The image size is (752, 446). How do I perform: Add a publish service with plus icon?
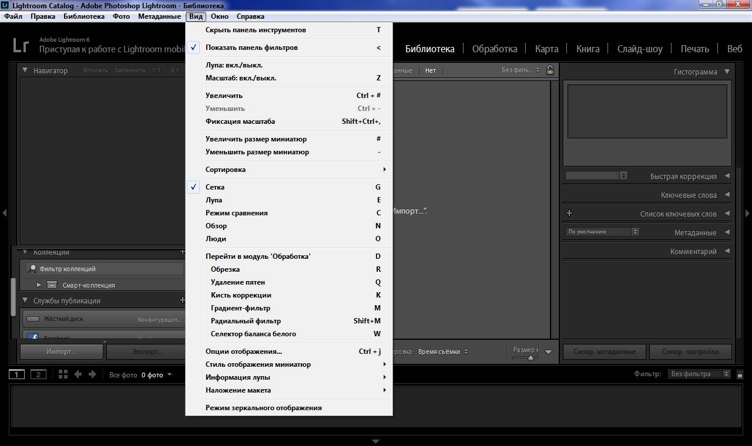click(x=182, y=300)
